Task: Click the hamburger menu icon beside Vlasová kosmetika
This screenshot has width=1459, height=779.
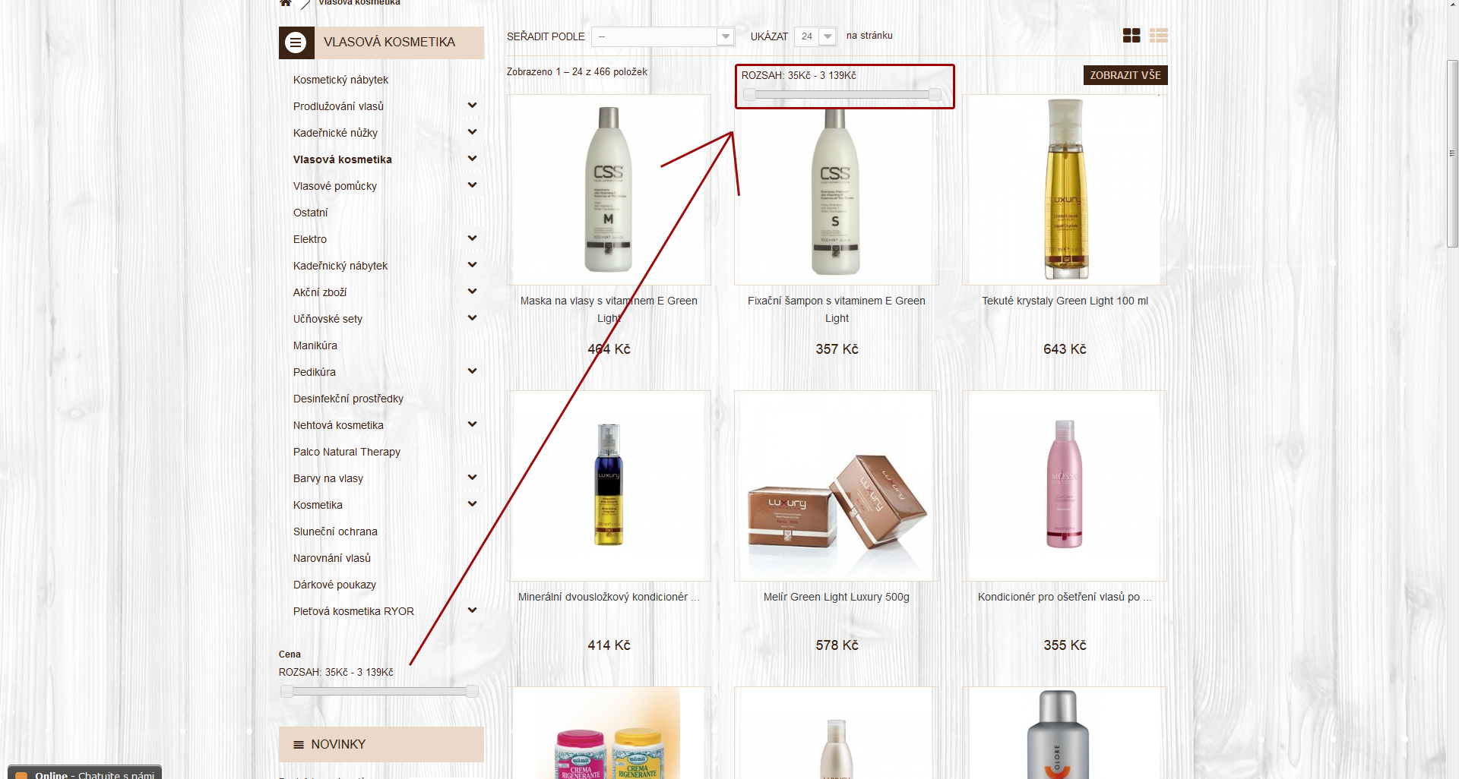Action: 296,43
